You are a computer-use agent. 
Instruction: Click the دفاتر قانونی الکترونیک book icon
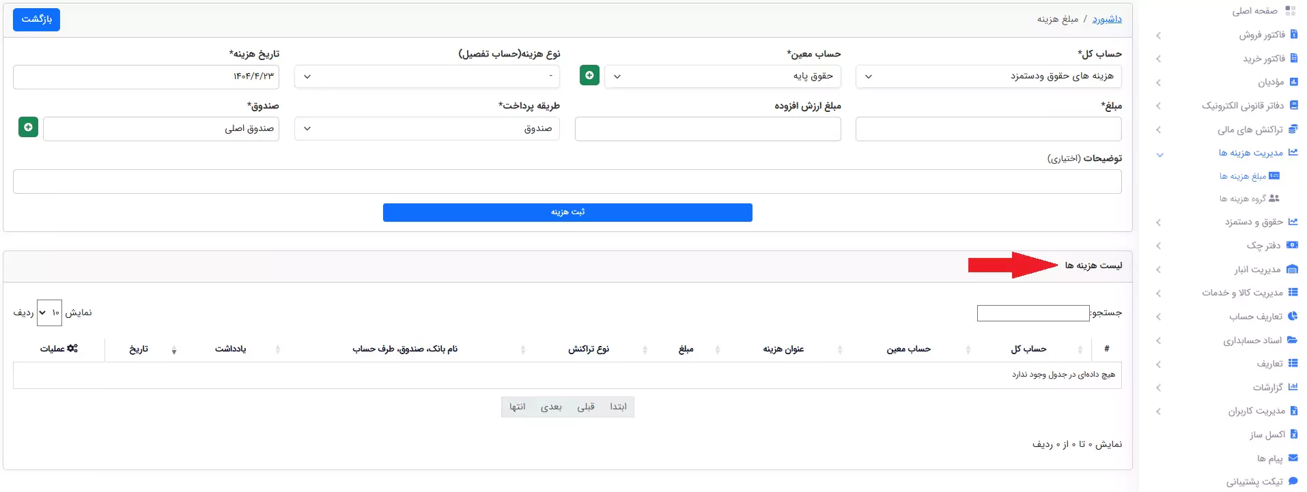(1293, 105)
